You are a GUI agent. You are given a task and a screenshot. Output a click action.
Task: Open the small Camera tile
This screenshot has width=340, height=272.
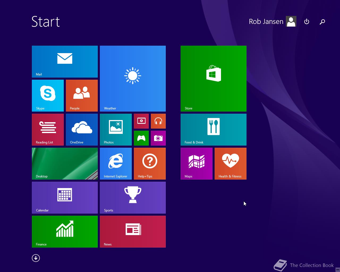(x=158, y=138)
